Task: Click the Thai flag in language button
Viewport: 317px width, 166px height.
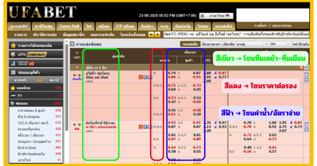Action: pyautogui.click(x=228, y=15)
